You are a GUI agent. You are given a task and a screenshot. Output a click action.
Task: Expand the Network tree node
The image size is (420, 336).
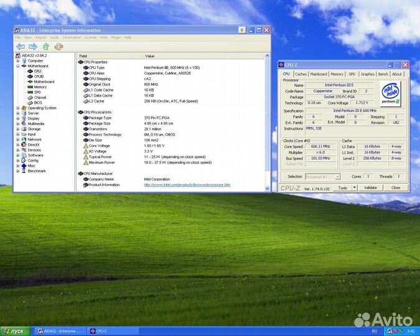tap(17, 139)
